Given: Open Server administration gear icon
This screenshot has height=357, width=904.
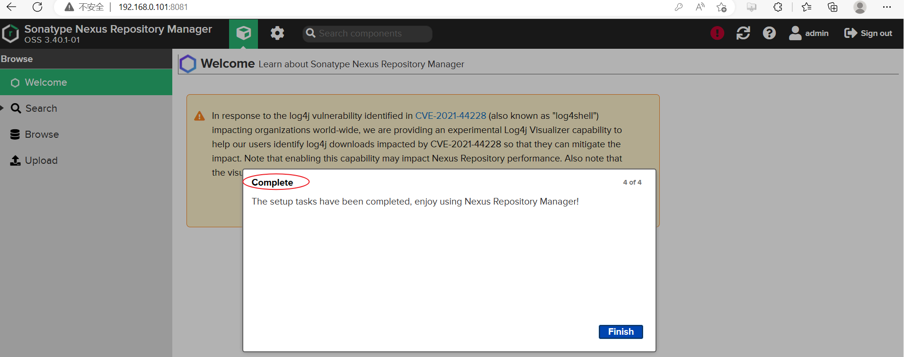Looking at the screenshot, I should [277, 33].
